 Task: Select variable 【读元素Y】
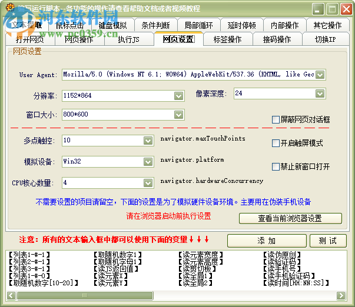click(x=111, y=283)
